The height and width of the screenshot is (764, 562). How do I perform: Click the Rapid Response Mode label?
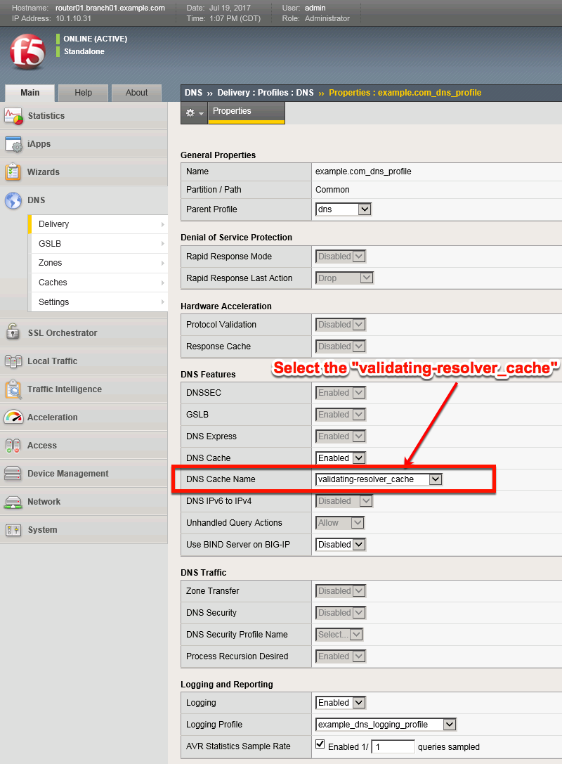click(229, 257)
